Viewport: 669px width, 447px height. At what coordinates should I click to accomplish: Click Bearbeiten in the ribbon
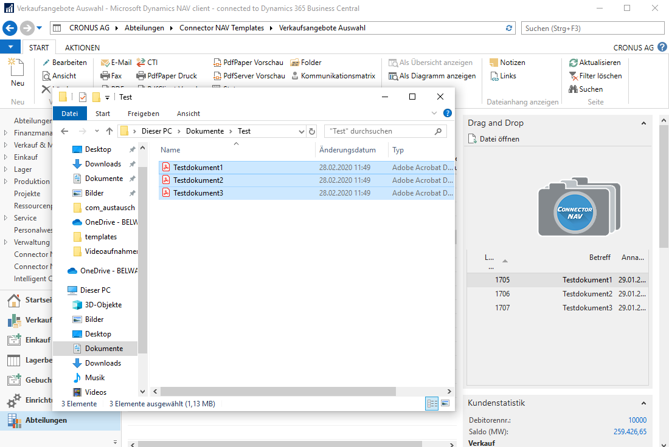(65, 63)
